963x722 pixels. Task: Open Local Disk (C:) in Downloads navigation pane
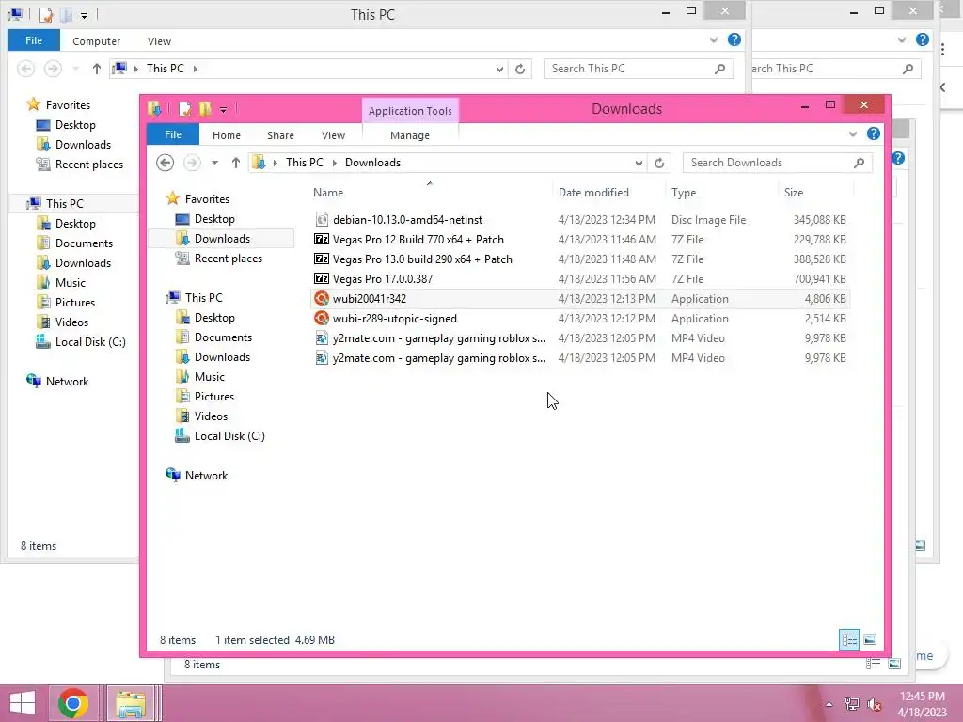[229, 436]
